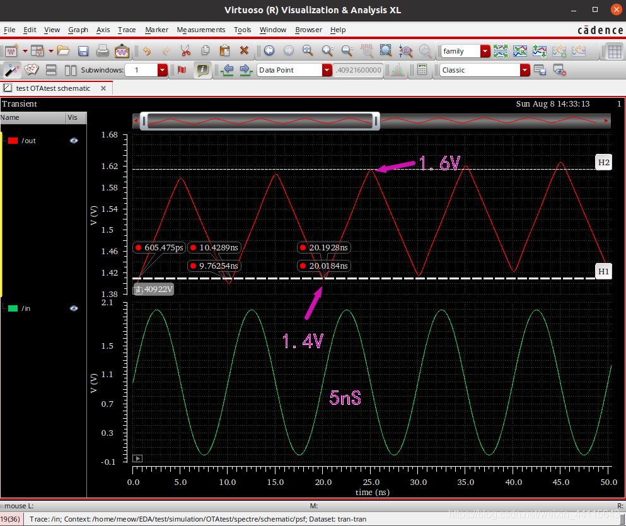Viewport: 626px width, 526px height.
Task: Click the undo arrow icon
Action: coord(147,50)
